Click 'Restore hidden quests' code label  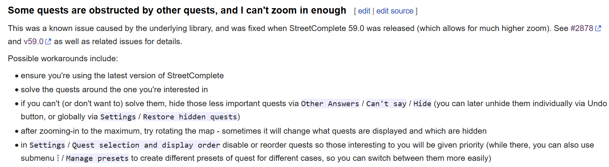(x=190, y=117)
